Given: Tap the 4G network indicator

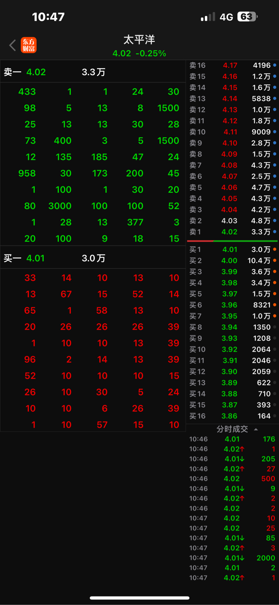Looking at the screenshot, I should click(226, 17).
